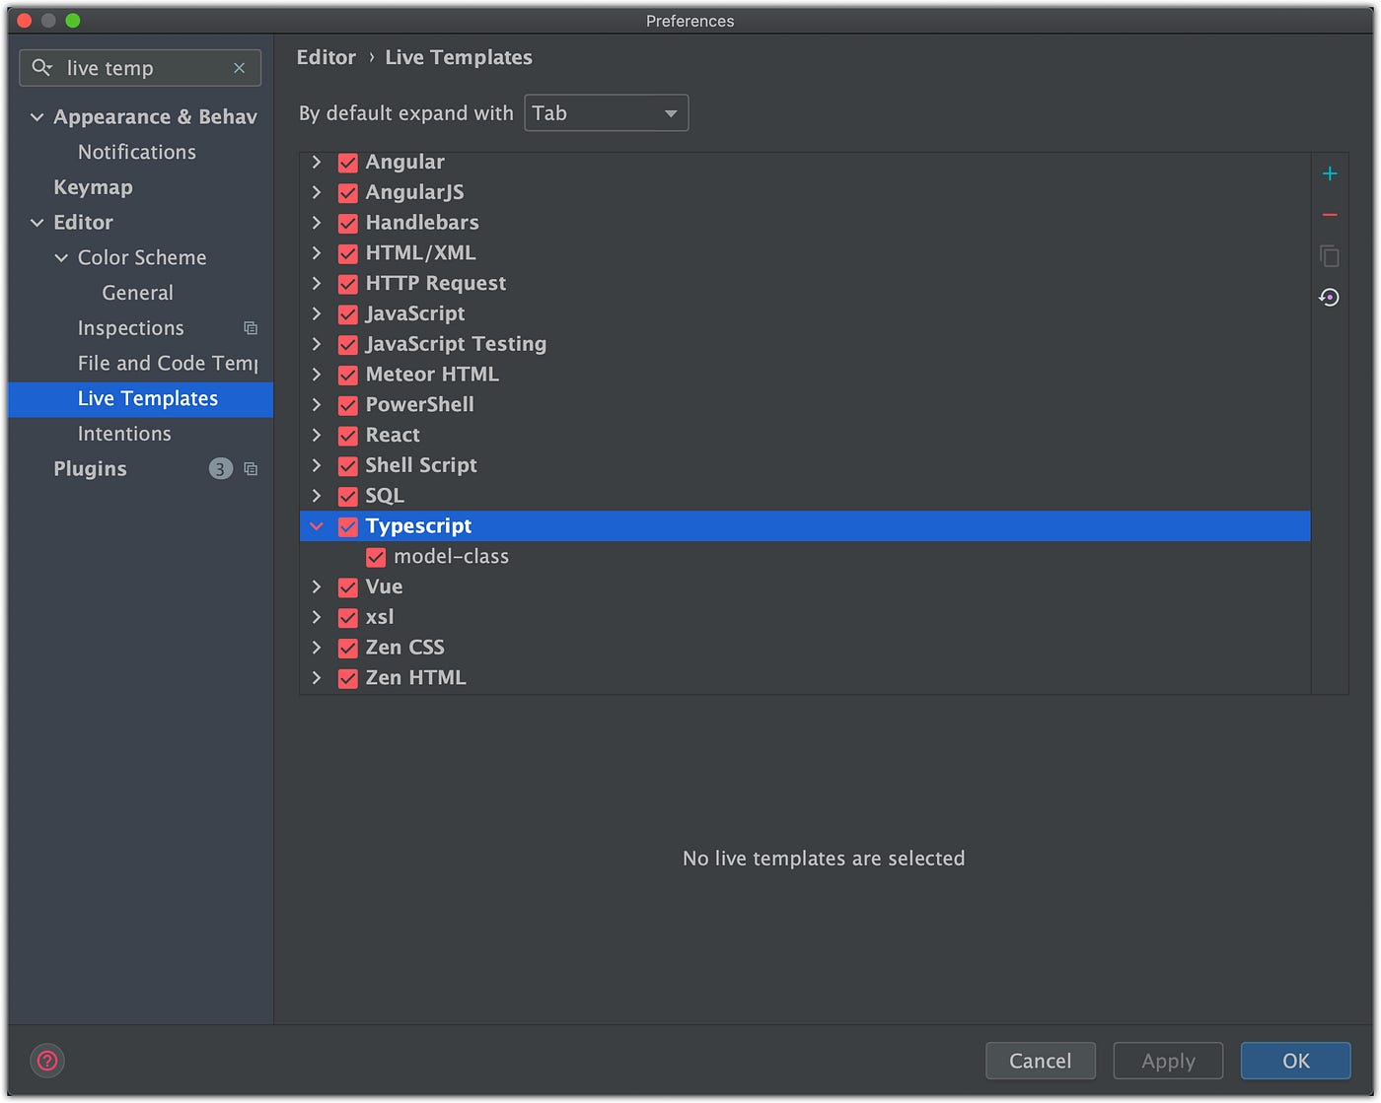This screenshot has height=1103, width=1381.
Task: Uncheck the model-class template checkbox
Action: 376,557
